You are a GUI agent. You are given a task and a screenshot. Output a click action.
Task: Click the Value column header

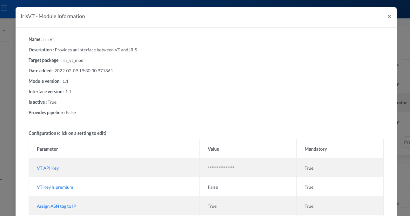(213, 149)
